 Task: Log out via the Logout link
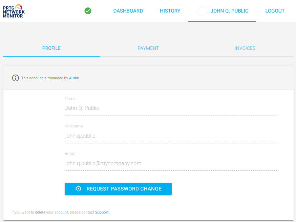tap(275, 11)
